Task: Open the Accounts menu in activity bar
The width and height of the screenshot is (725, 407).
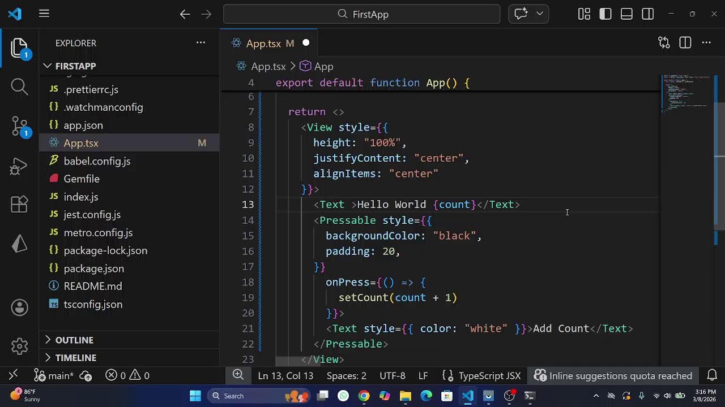Action: (19, 308)
